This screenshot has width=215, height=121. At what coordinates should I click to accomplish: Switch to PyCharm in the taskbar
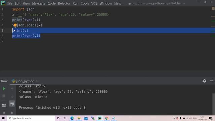click(x=100, y=118)
